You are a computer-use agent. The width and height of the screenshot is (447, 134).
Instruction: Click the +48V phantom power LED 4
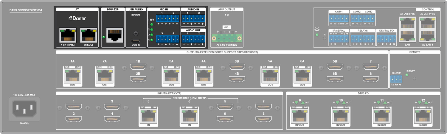(x=152, y=40)
